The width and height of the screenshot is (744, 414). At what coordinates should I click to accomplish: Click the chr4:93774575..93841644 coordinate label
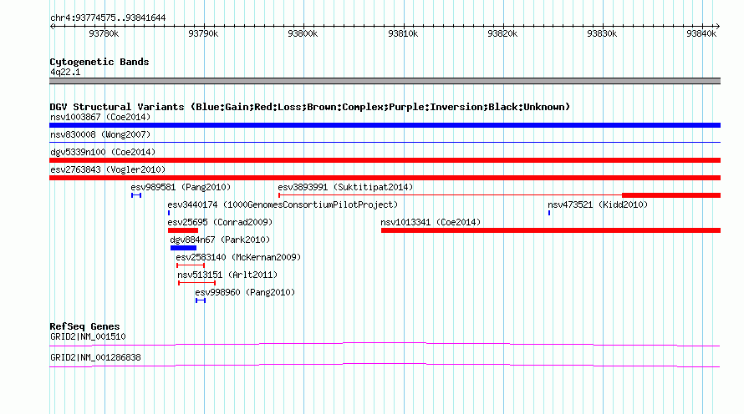[x=108, y=18]
